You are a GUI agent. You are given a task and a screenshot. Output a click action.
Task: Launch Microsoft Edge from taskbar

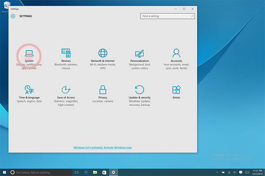pyautogui.click(x=86, y=172)
